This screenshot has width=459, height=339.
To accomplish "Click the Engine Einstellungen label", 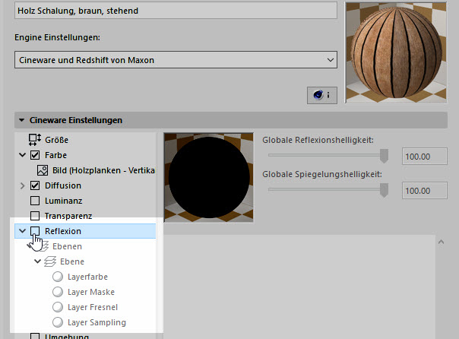I will [58, 37].
